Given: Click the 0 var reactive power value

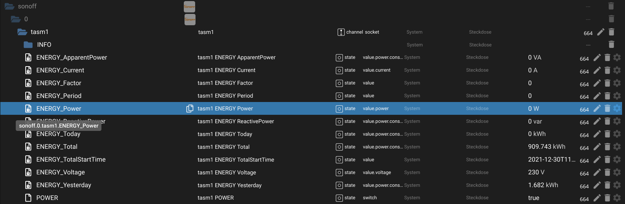Looking at the screenshot, I should 535,121.
